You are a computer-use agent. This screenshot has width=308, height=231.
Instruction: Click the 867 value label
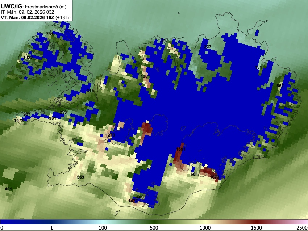(280, 86)
